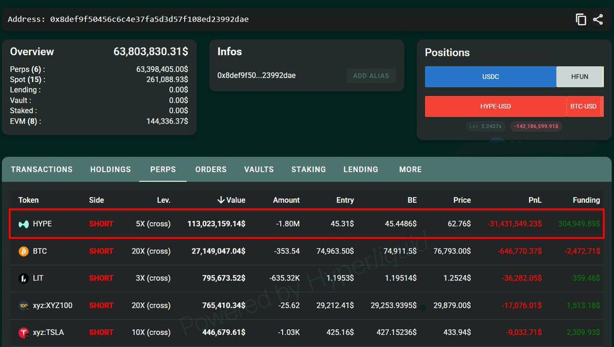
Task: Click the xyz:TSLA Tesla icon
Action: tap(24, 332)
